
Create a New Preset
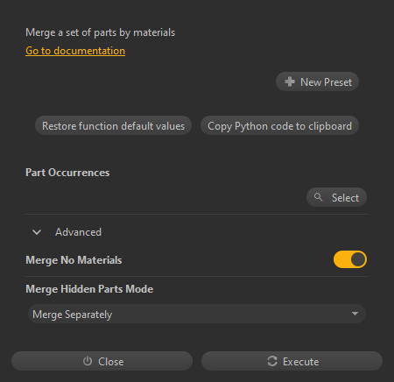coord(317,81)
